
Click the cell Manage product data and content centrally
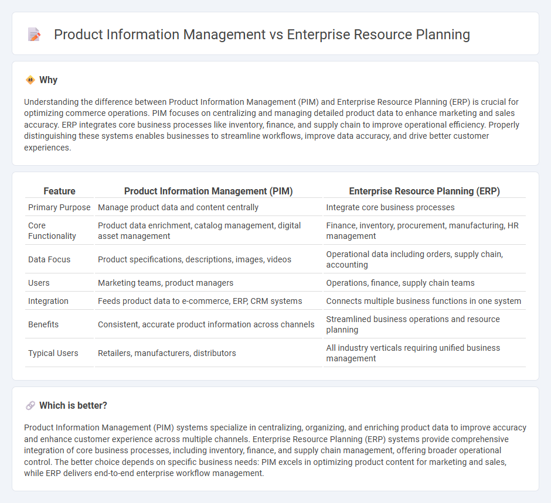[x=208, y=207]
